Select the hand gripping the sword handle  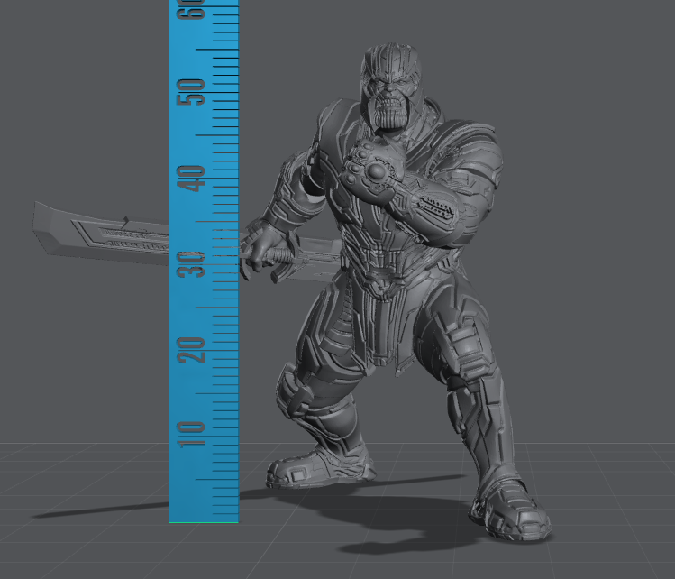[260, 249]
